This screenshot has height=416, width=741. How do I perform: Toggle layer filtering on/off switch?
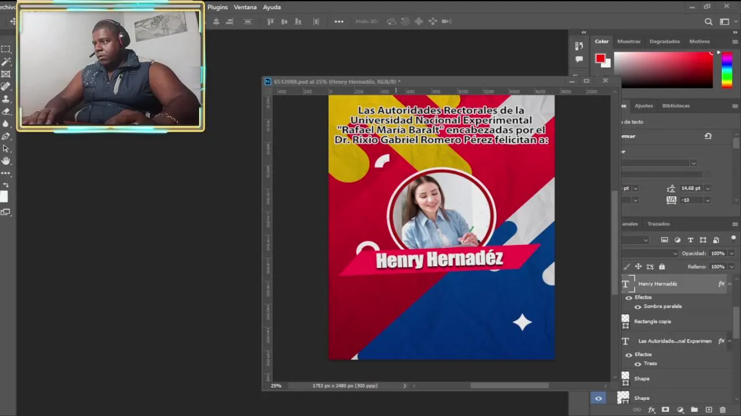733,238
